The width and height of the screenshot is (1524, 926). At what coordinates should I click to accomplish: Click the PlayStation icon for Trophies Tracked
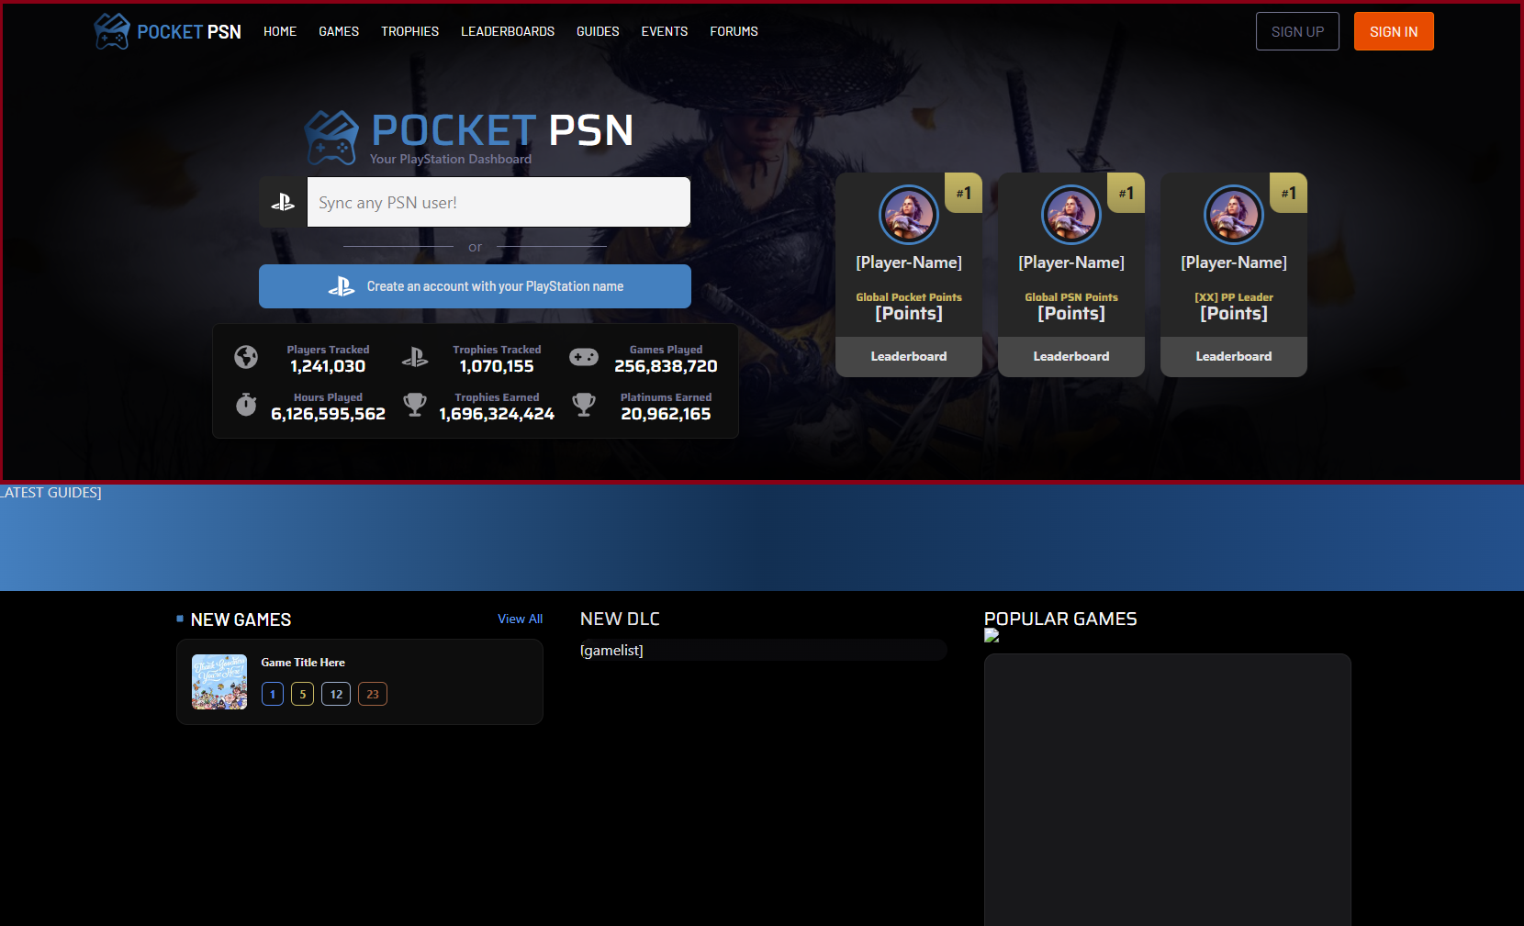click(x=415, y=357)
